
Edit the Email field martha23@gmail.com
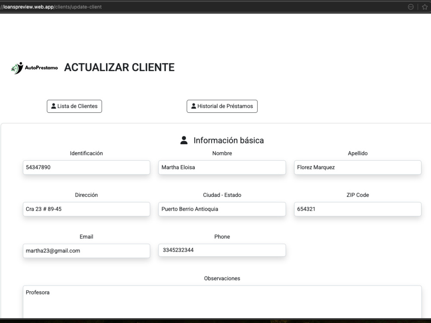pos(86,251)
